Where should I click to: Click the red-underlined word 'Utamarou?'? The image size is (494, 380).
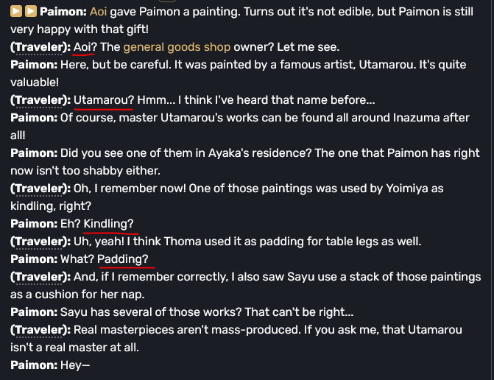pos(104,100)
